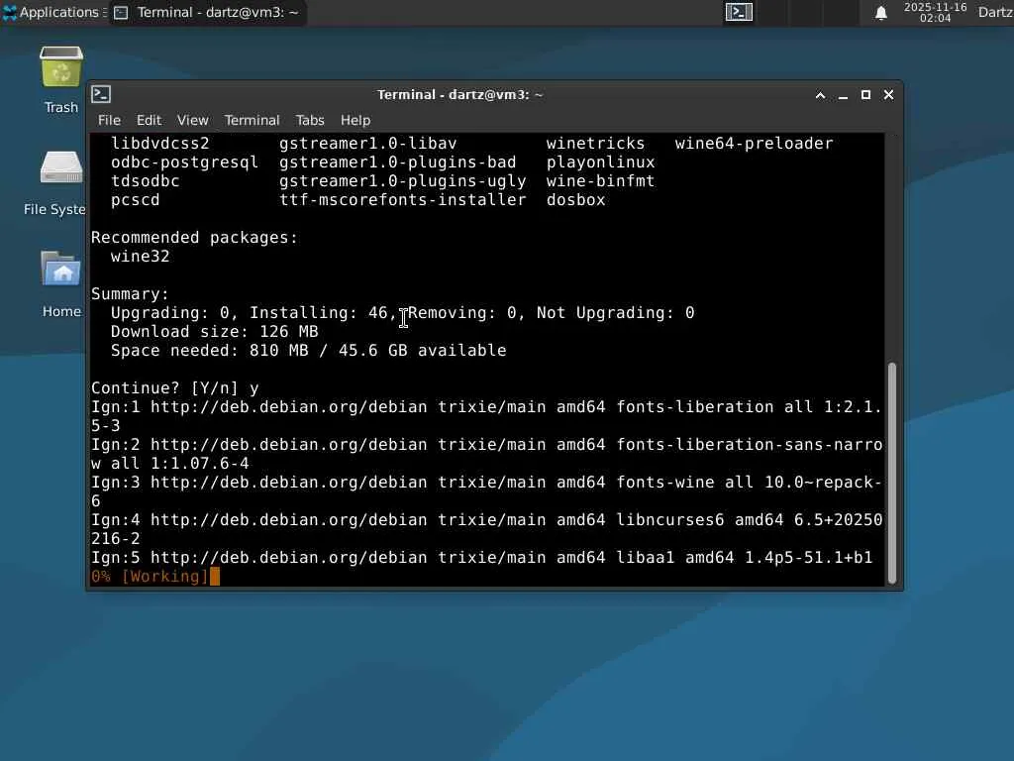
Task: Click the roll-up arrow button in the title bar
Action: point(820,95)
